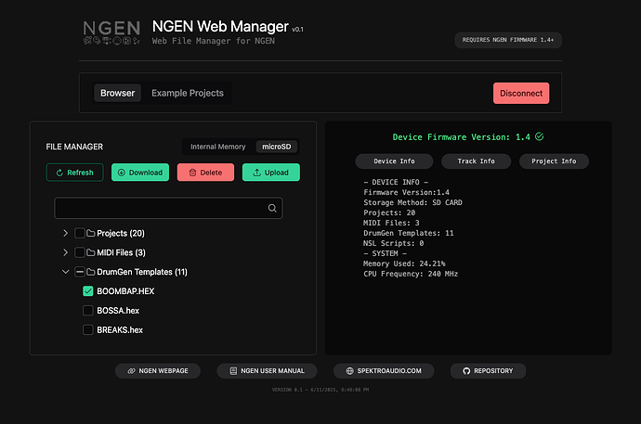Expand the Projects (20) tree node
This screenshot has width=641, height=424.
coord(65,233)
